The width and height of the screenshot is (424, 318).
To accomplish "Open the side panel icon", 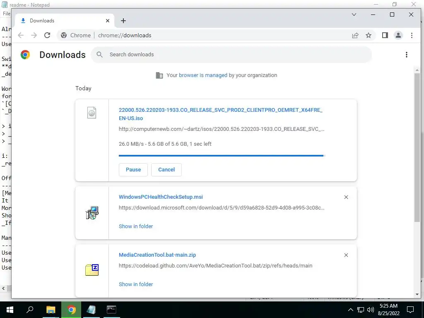I will [x=385, y=36].
